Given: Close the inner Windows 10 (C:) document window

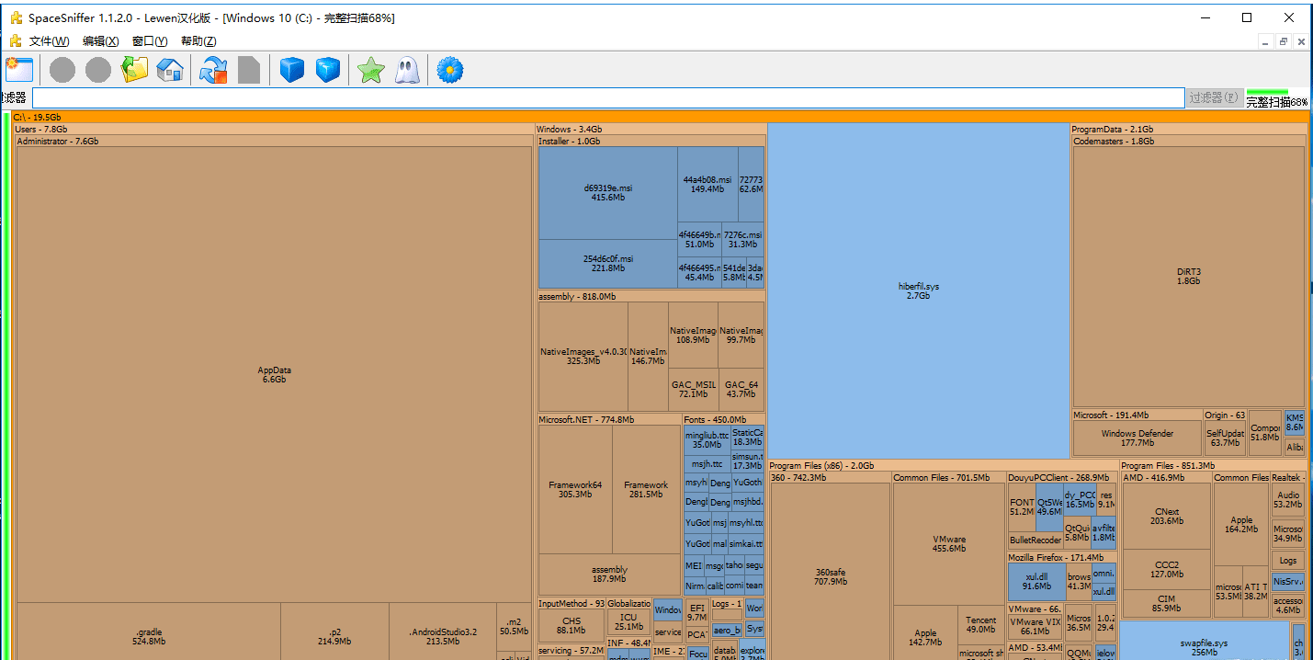Looking at the screenshot, I should point(1300,41).
